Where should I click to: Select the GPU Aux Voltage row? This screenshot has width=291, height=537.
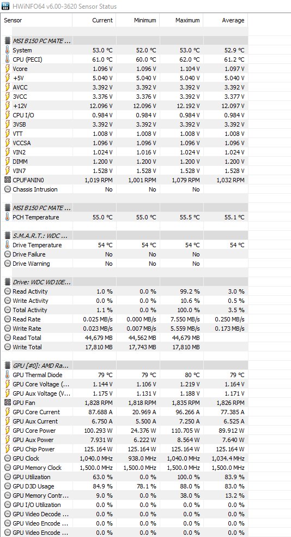pyautogui.click(x=124, y=393)
